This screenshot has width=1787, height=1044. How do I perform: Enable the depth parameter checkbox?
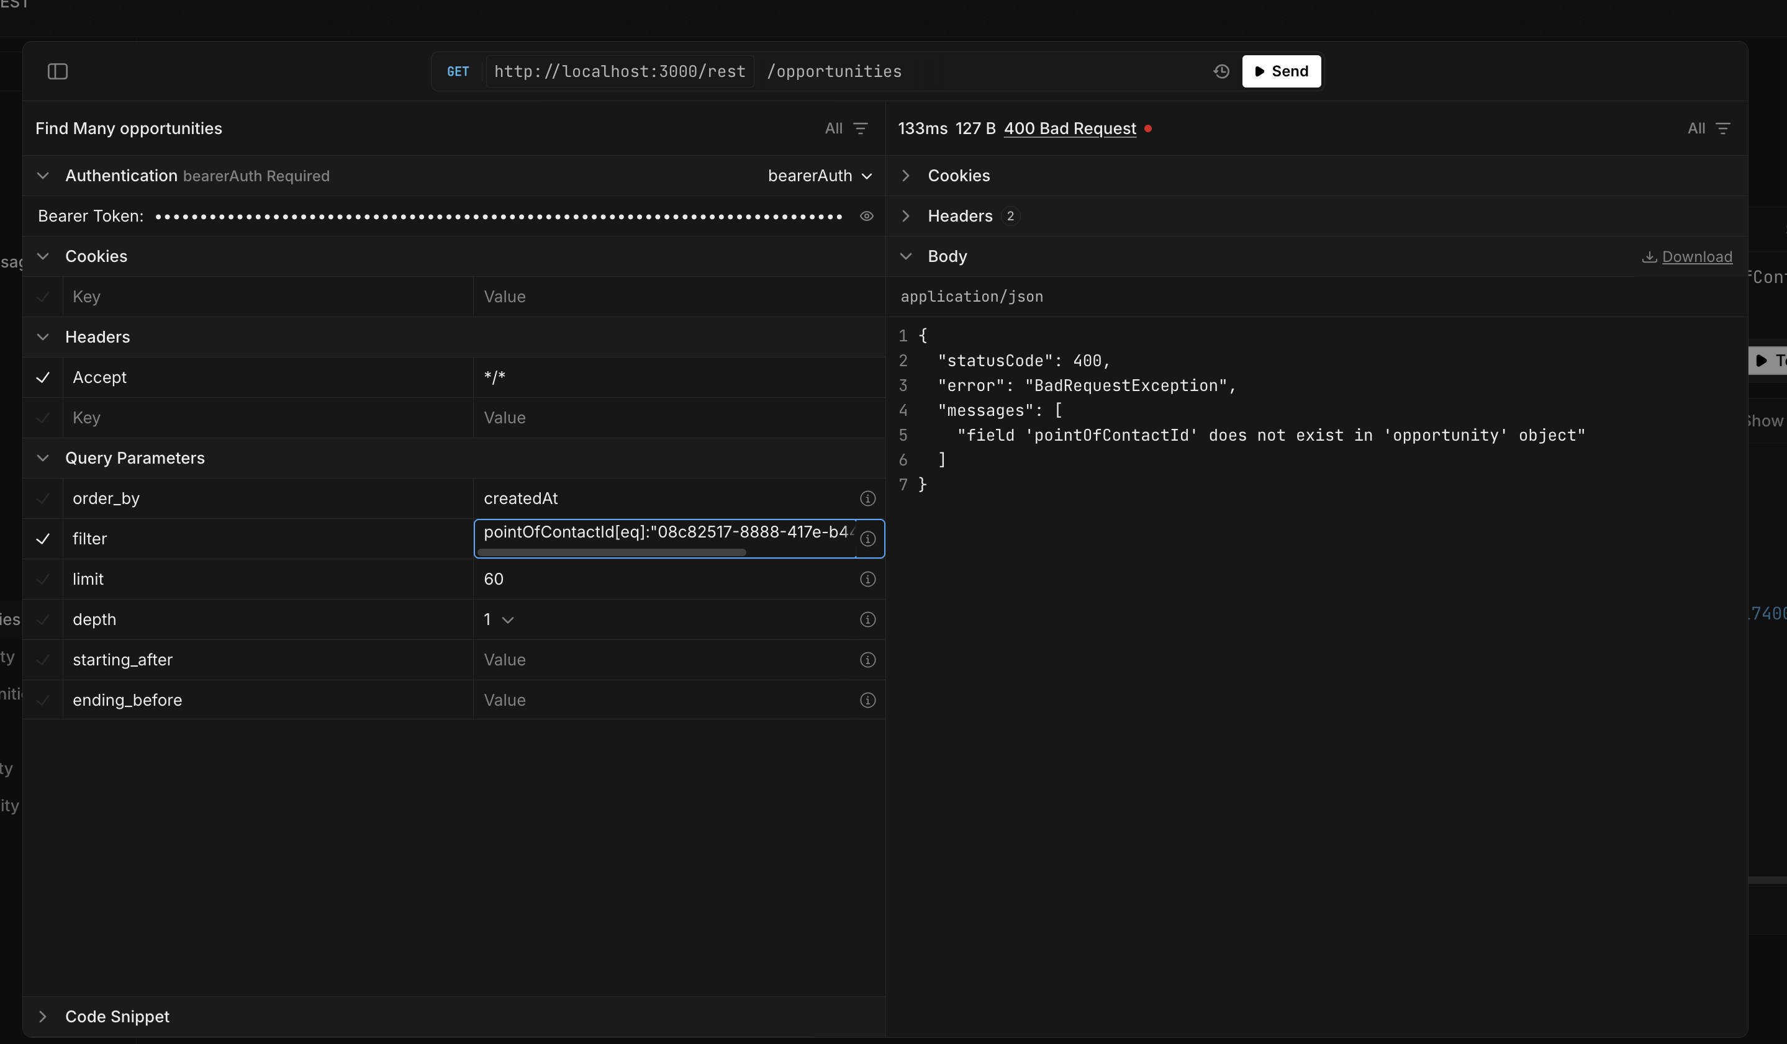(43, 620)
